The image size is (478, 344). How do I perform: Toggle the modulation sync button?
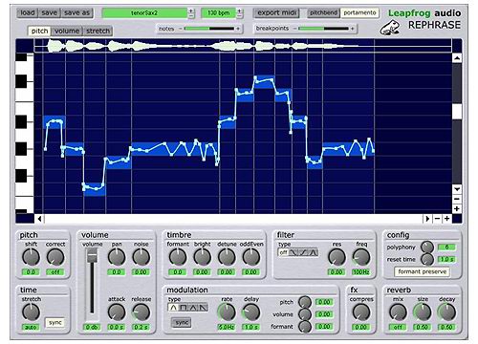pos(182,323)
